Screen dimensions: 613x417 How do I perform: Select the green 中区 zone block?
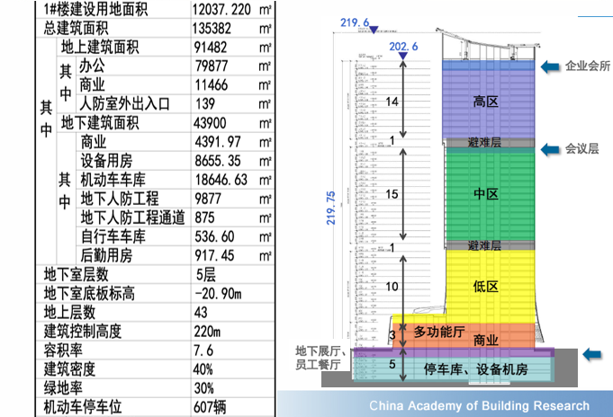click(x=485, y=192)
